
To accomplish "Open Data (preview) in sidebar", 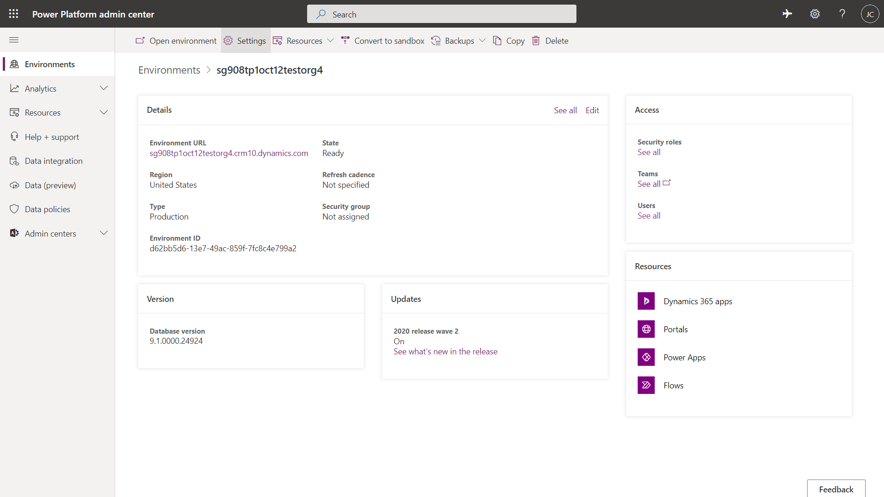I will click(x=57, y=185).
